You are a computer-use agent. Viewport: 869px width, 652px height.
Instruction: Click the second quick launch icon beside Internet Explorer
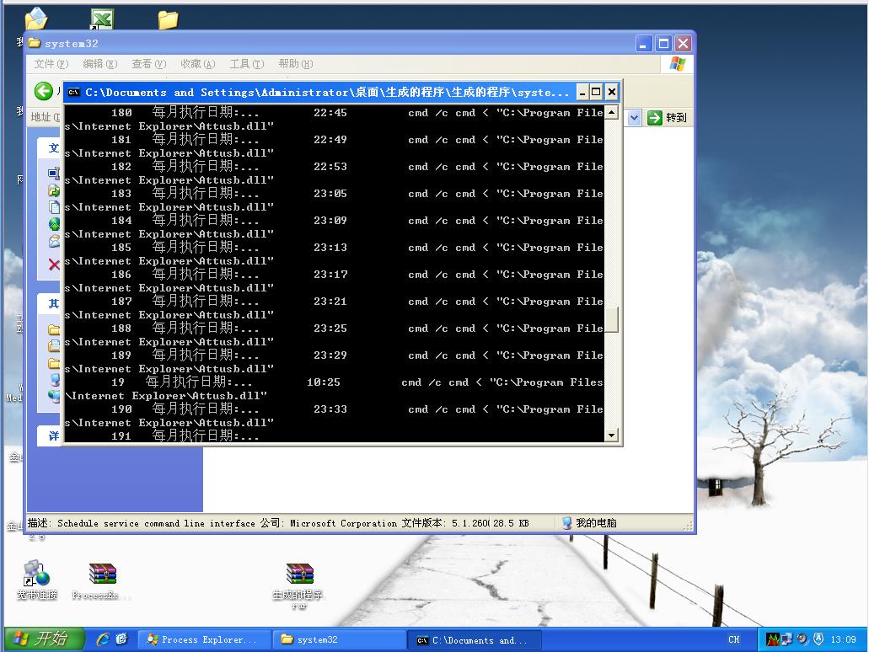point(121,639)
